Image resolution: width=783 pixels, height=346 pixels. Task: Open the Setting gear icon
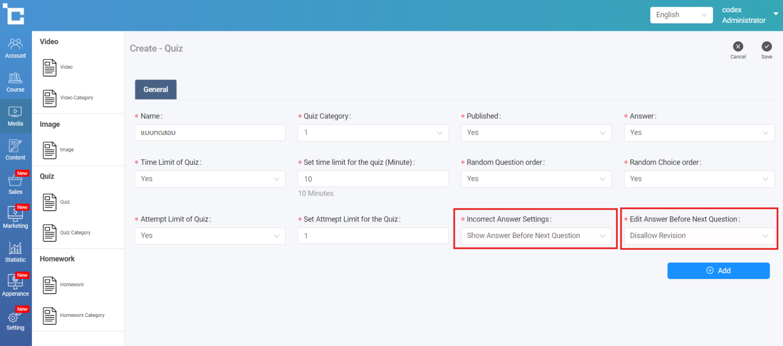16,317
